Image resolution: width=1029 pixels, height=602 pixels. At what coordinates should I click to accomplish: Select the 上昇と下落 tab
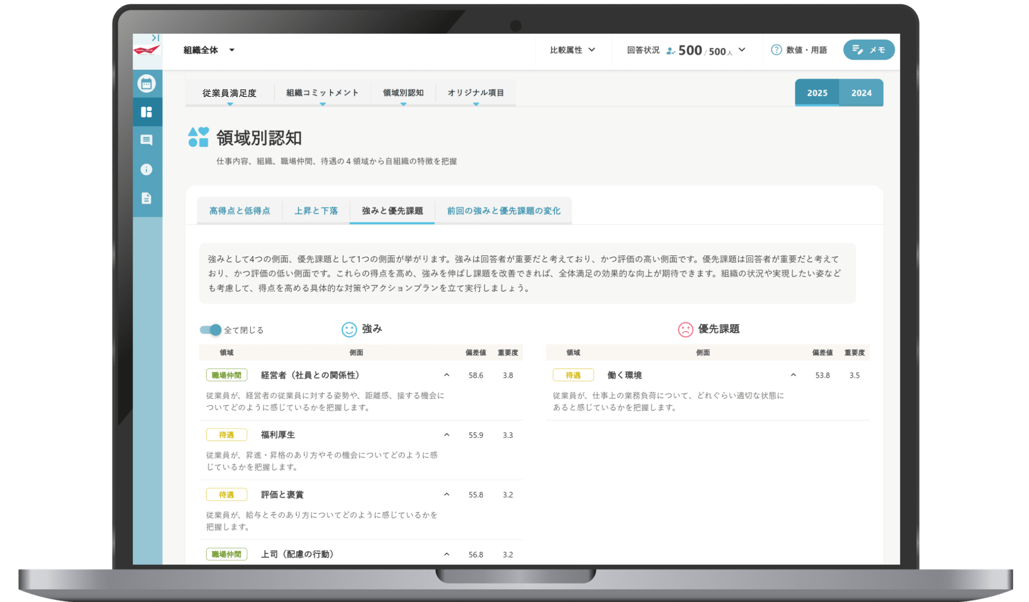coord(316,211)
